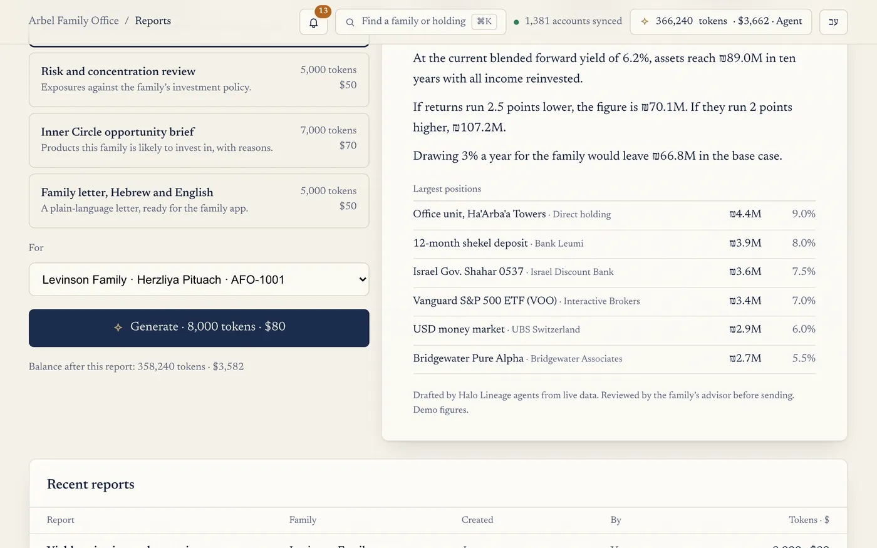Click the Family column header
Viewport: 877px width, 548px height.
pos(303,520)
